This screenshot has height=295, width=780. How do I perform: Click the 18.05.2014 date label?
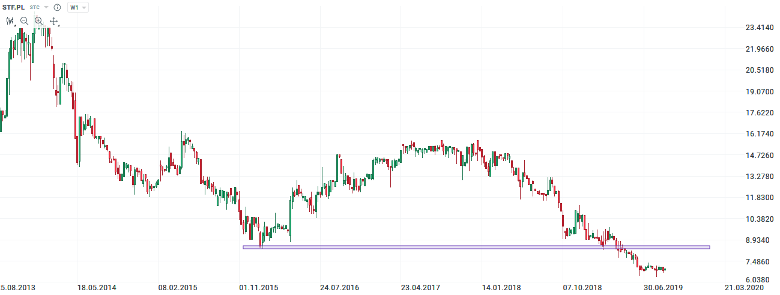(x=97, y=288)
